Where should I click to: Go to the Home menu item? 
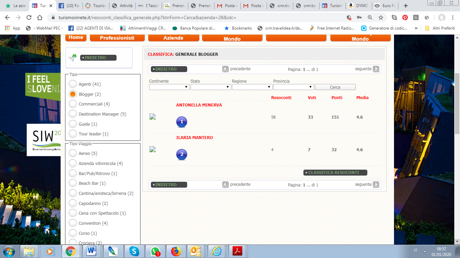pos(76,37)
